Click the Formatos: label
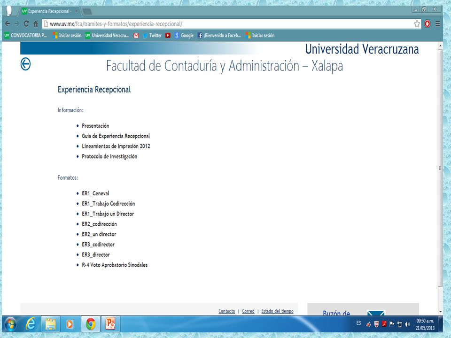This screenshot has height=338, width=451. 68,177
